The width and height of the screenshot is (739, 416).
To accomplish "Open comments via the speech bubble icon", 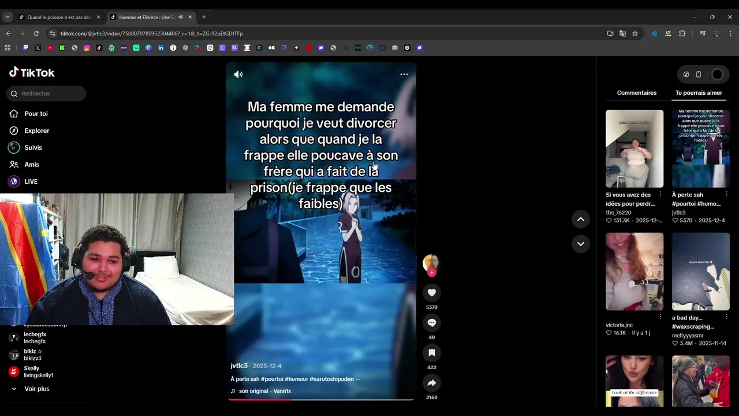I will pyautogui.click(x=432, y=323).
